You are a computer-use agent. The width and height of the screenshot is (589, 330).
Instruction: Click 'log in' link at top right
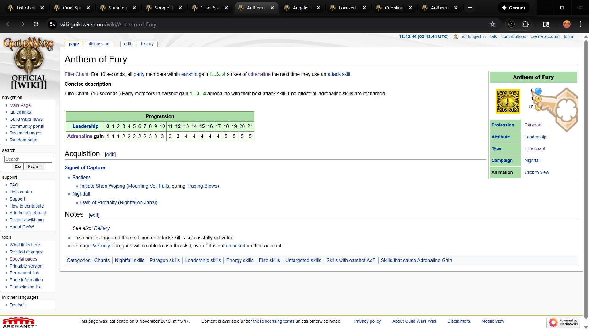coord(569,36)
